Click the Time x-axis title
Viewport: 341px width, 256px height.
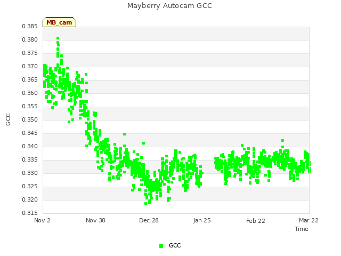click(x=302, y=229)
